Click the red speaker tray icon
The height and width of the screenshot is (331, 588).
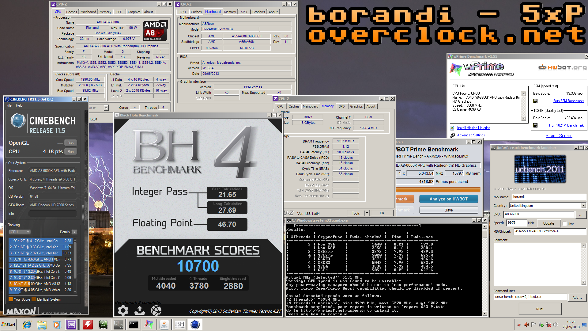click(x=526, y=325)
